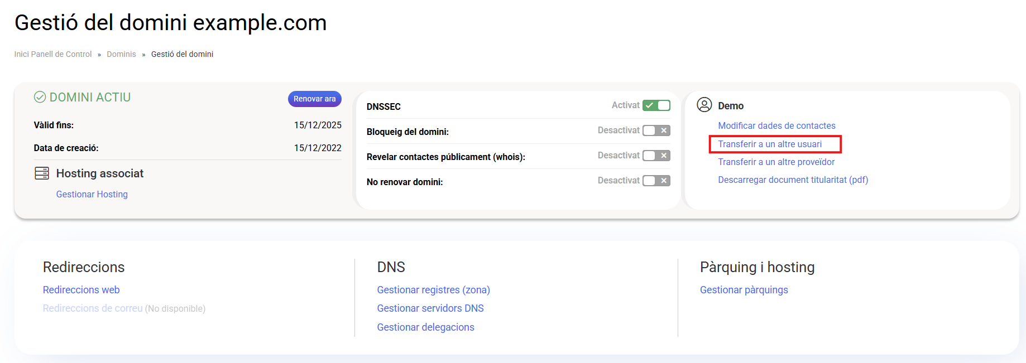Enable the Bloqueig del domini toggle

tap(656, 130)
